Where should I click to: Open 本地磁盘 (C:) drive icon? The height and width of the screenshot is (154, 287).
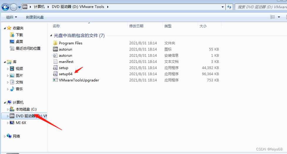(12, 109)
